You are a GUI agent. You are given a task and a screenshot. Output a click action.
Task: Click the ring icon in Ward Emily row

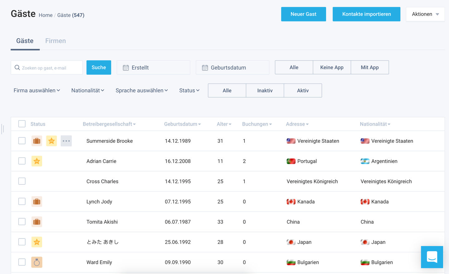point(37,262)
